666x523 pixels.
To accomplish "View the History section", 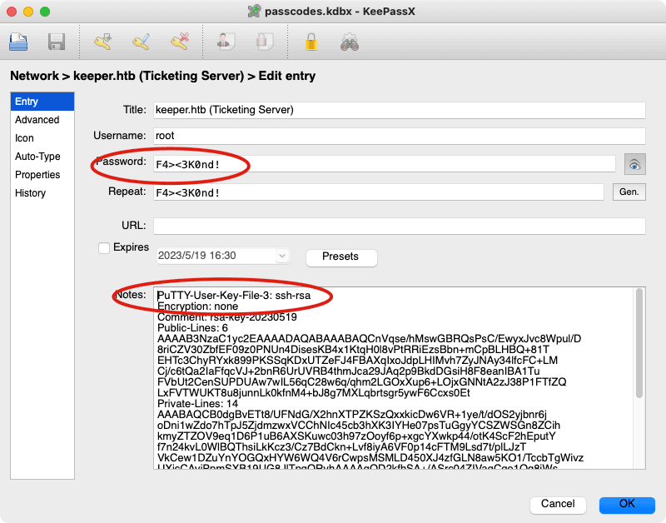I will 42,193.
